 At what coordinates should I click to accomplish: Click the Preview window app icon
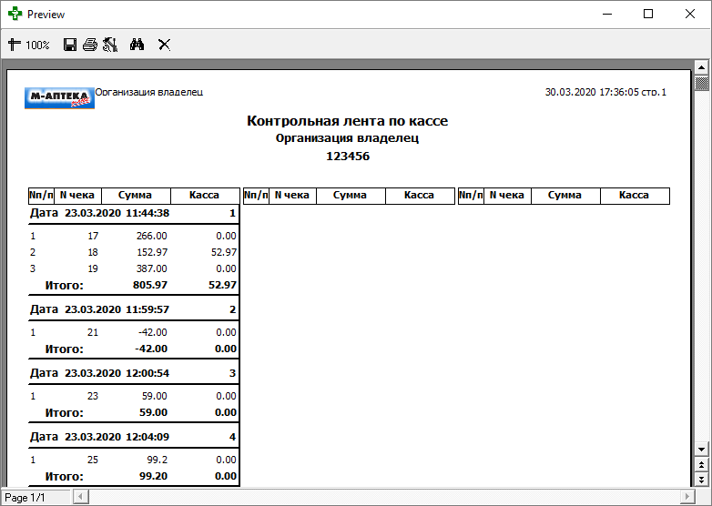point(15,15)
